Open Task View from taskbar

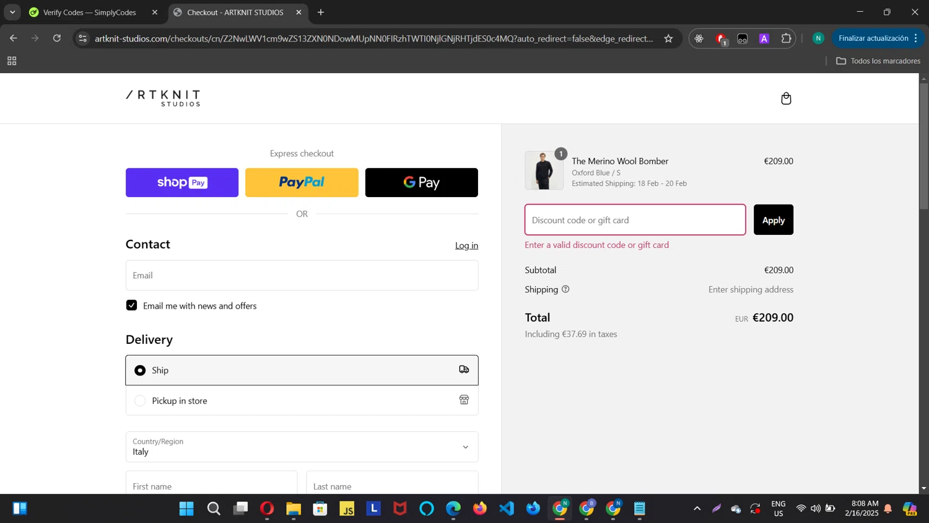coord(240,509)
